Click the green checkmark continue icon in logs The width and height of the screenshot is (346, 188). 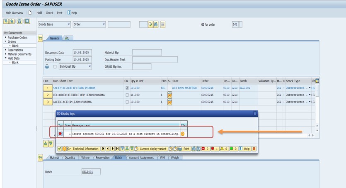[x=59, y=149]
